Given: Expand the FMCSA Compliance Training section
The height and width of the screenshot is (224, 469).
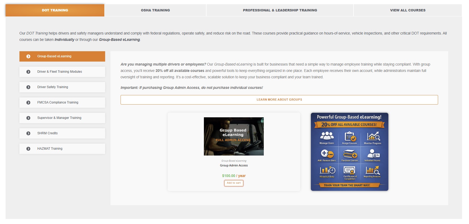Looking at the screenshot, I should [57, 102].
